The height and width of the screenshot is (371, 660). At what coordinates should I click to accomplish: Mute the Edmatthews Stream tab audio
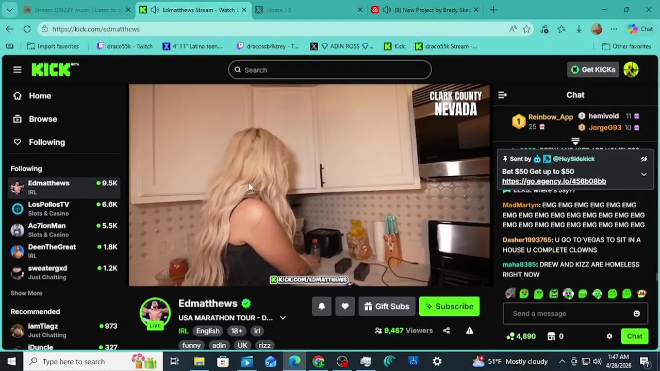[154, 10]
